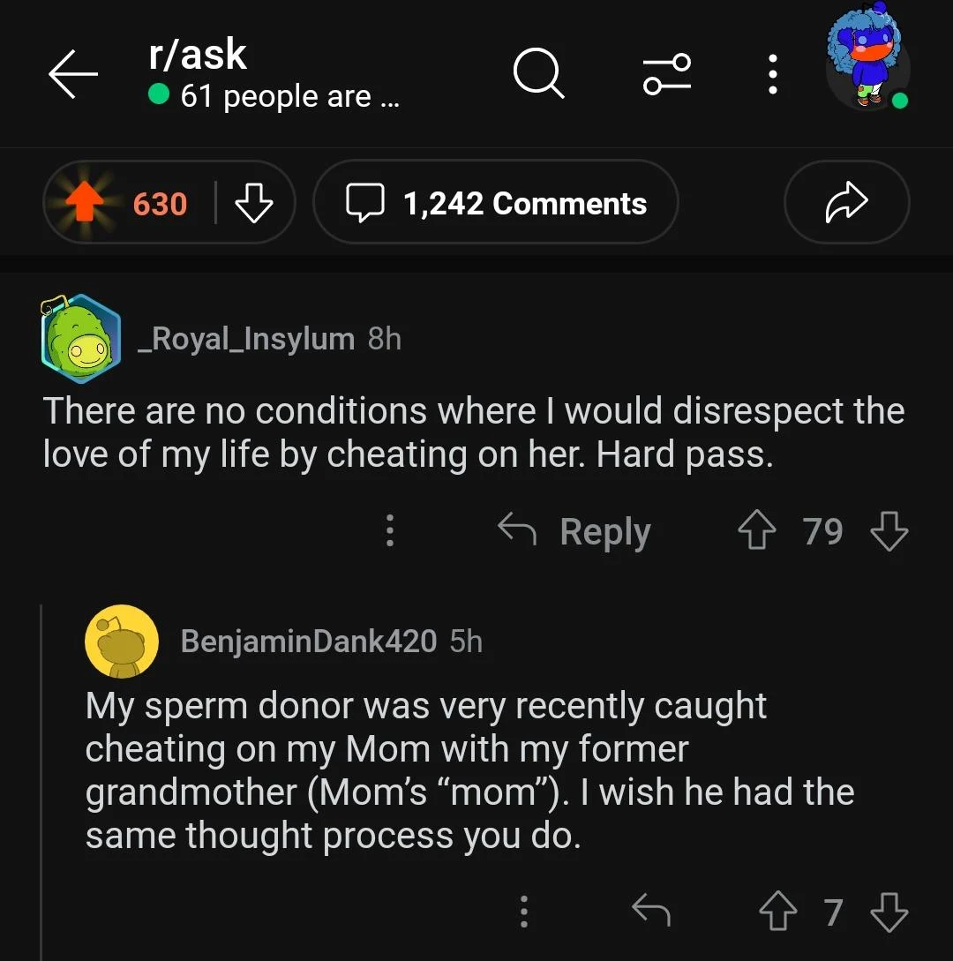Tap the share arrow button

[x=846, y=203]
